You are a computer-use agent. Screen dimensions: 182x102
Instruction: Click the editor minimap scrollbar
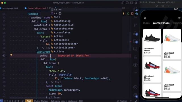pyautogui.click(x=130, y=41)
